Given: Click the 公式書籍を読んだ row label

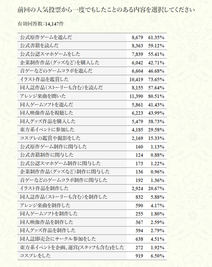Looking at the screenshot, I should 39,46.
